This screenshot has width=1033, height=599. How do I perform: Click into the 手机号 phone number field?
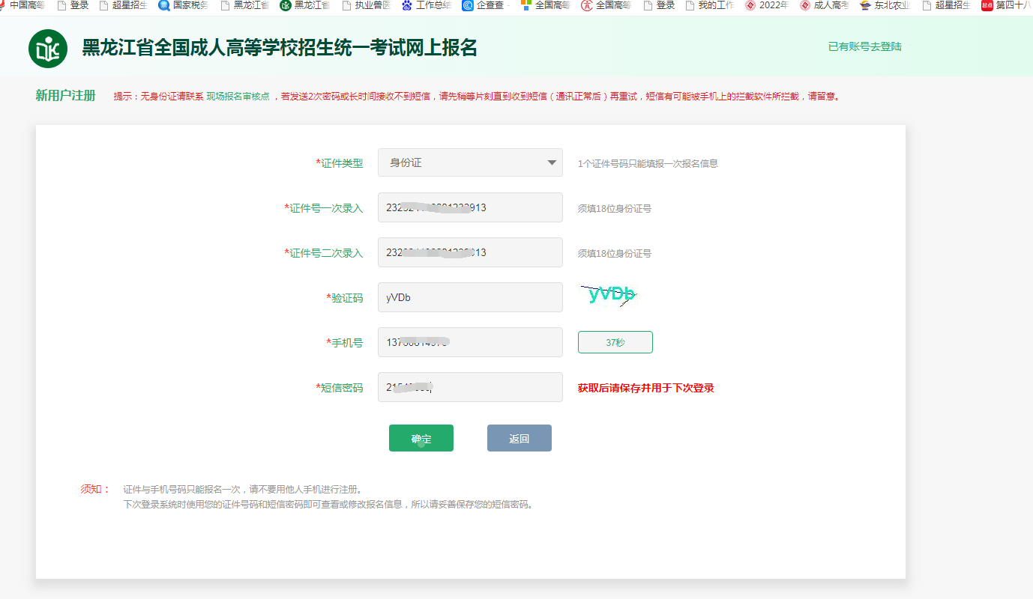(470, 342)
